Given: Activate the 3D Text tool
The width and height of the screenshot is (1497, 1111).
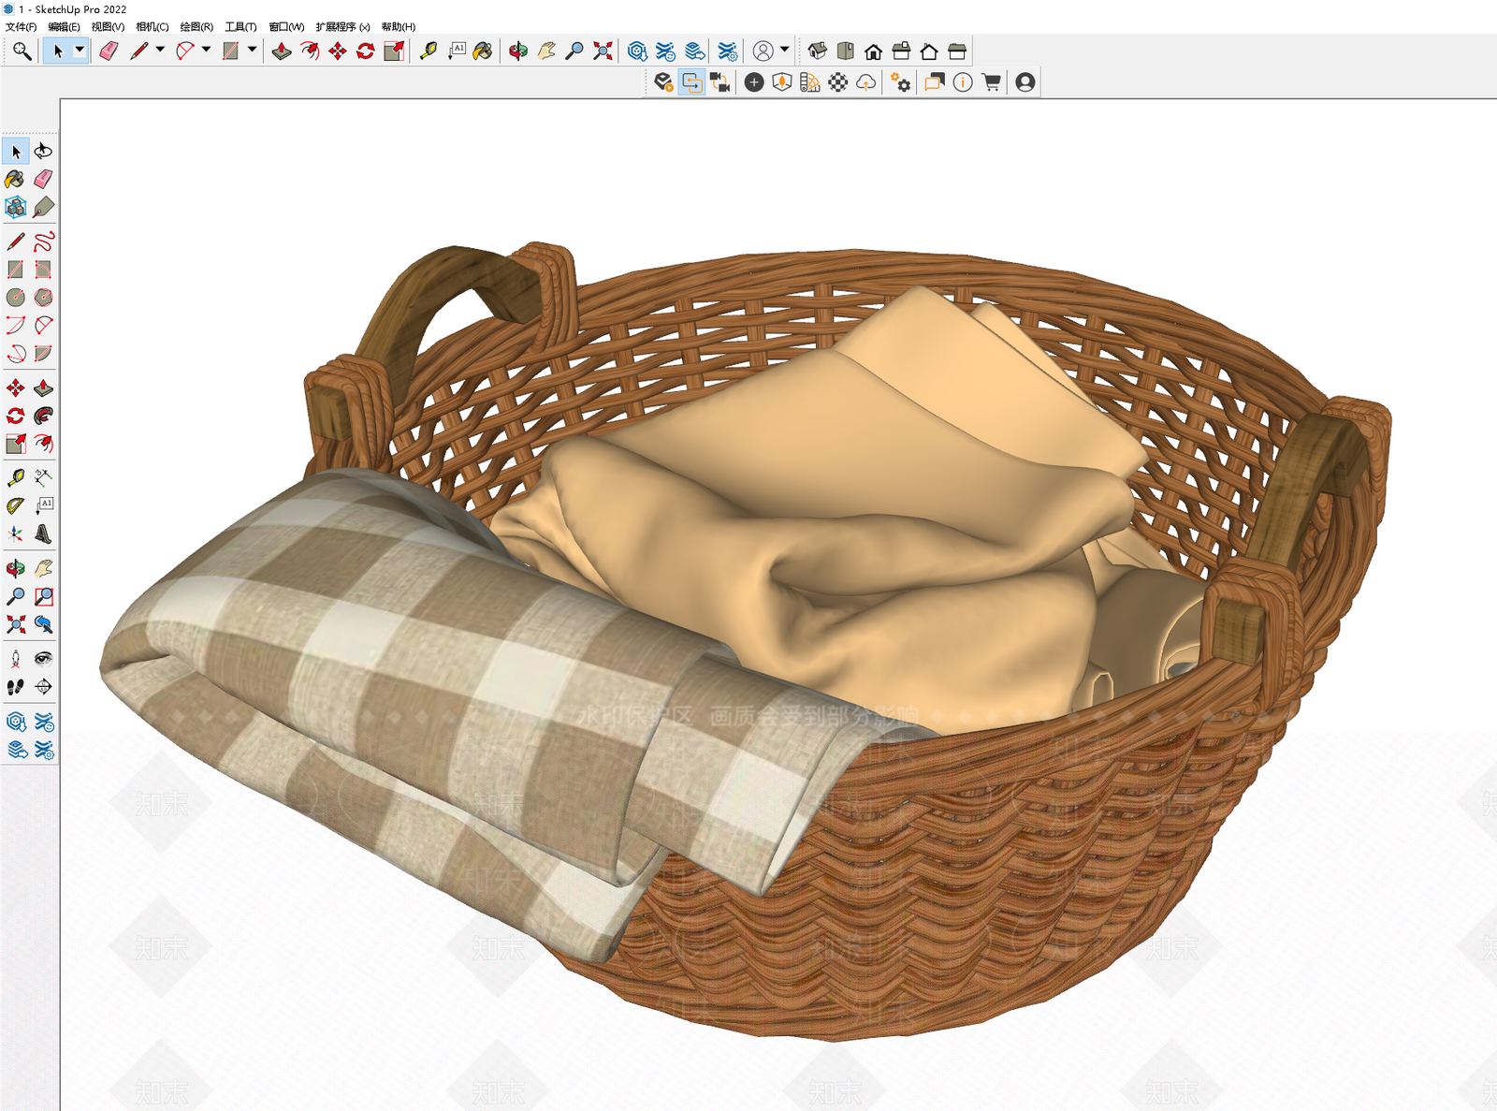Looking at the screenshot, I should 43,534.
